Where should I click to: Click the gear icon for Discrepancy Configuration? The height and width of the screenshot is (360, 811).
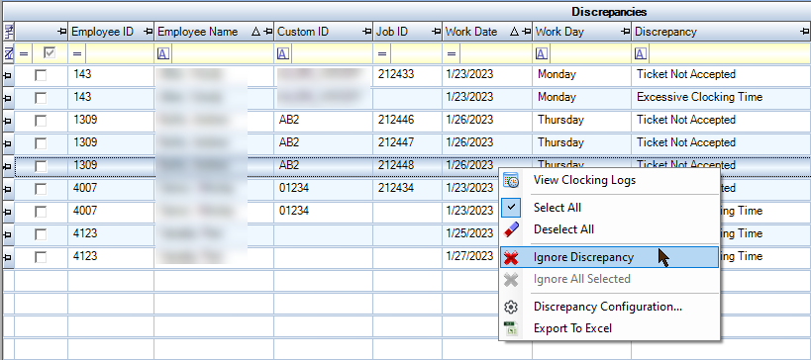click(x=511, y=307)
